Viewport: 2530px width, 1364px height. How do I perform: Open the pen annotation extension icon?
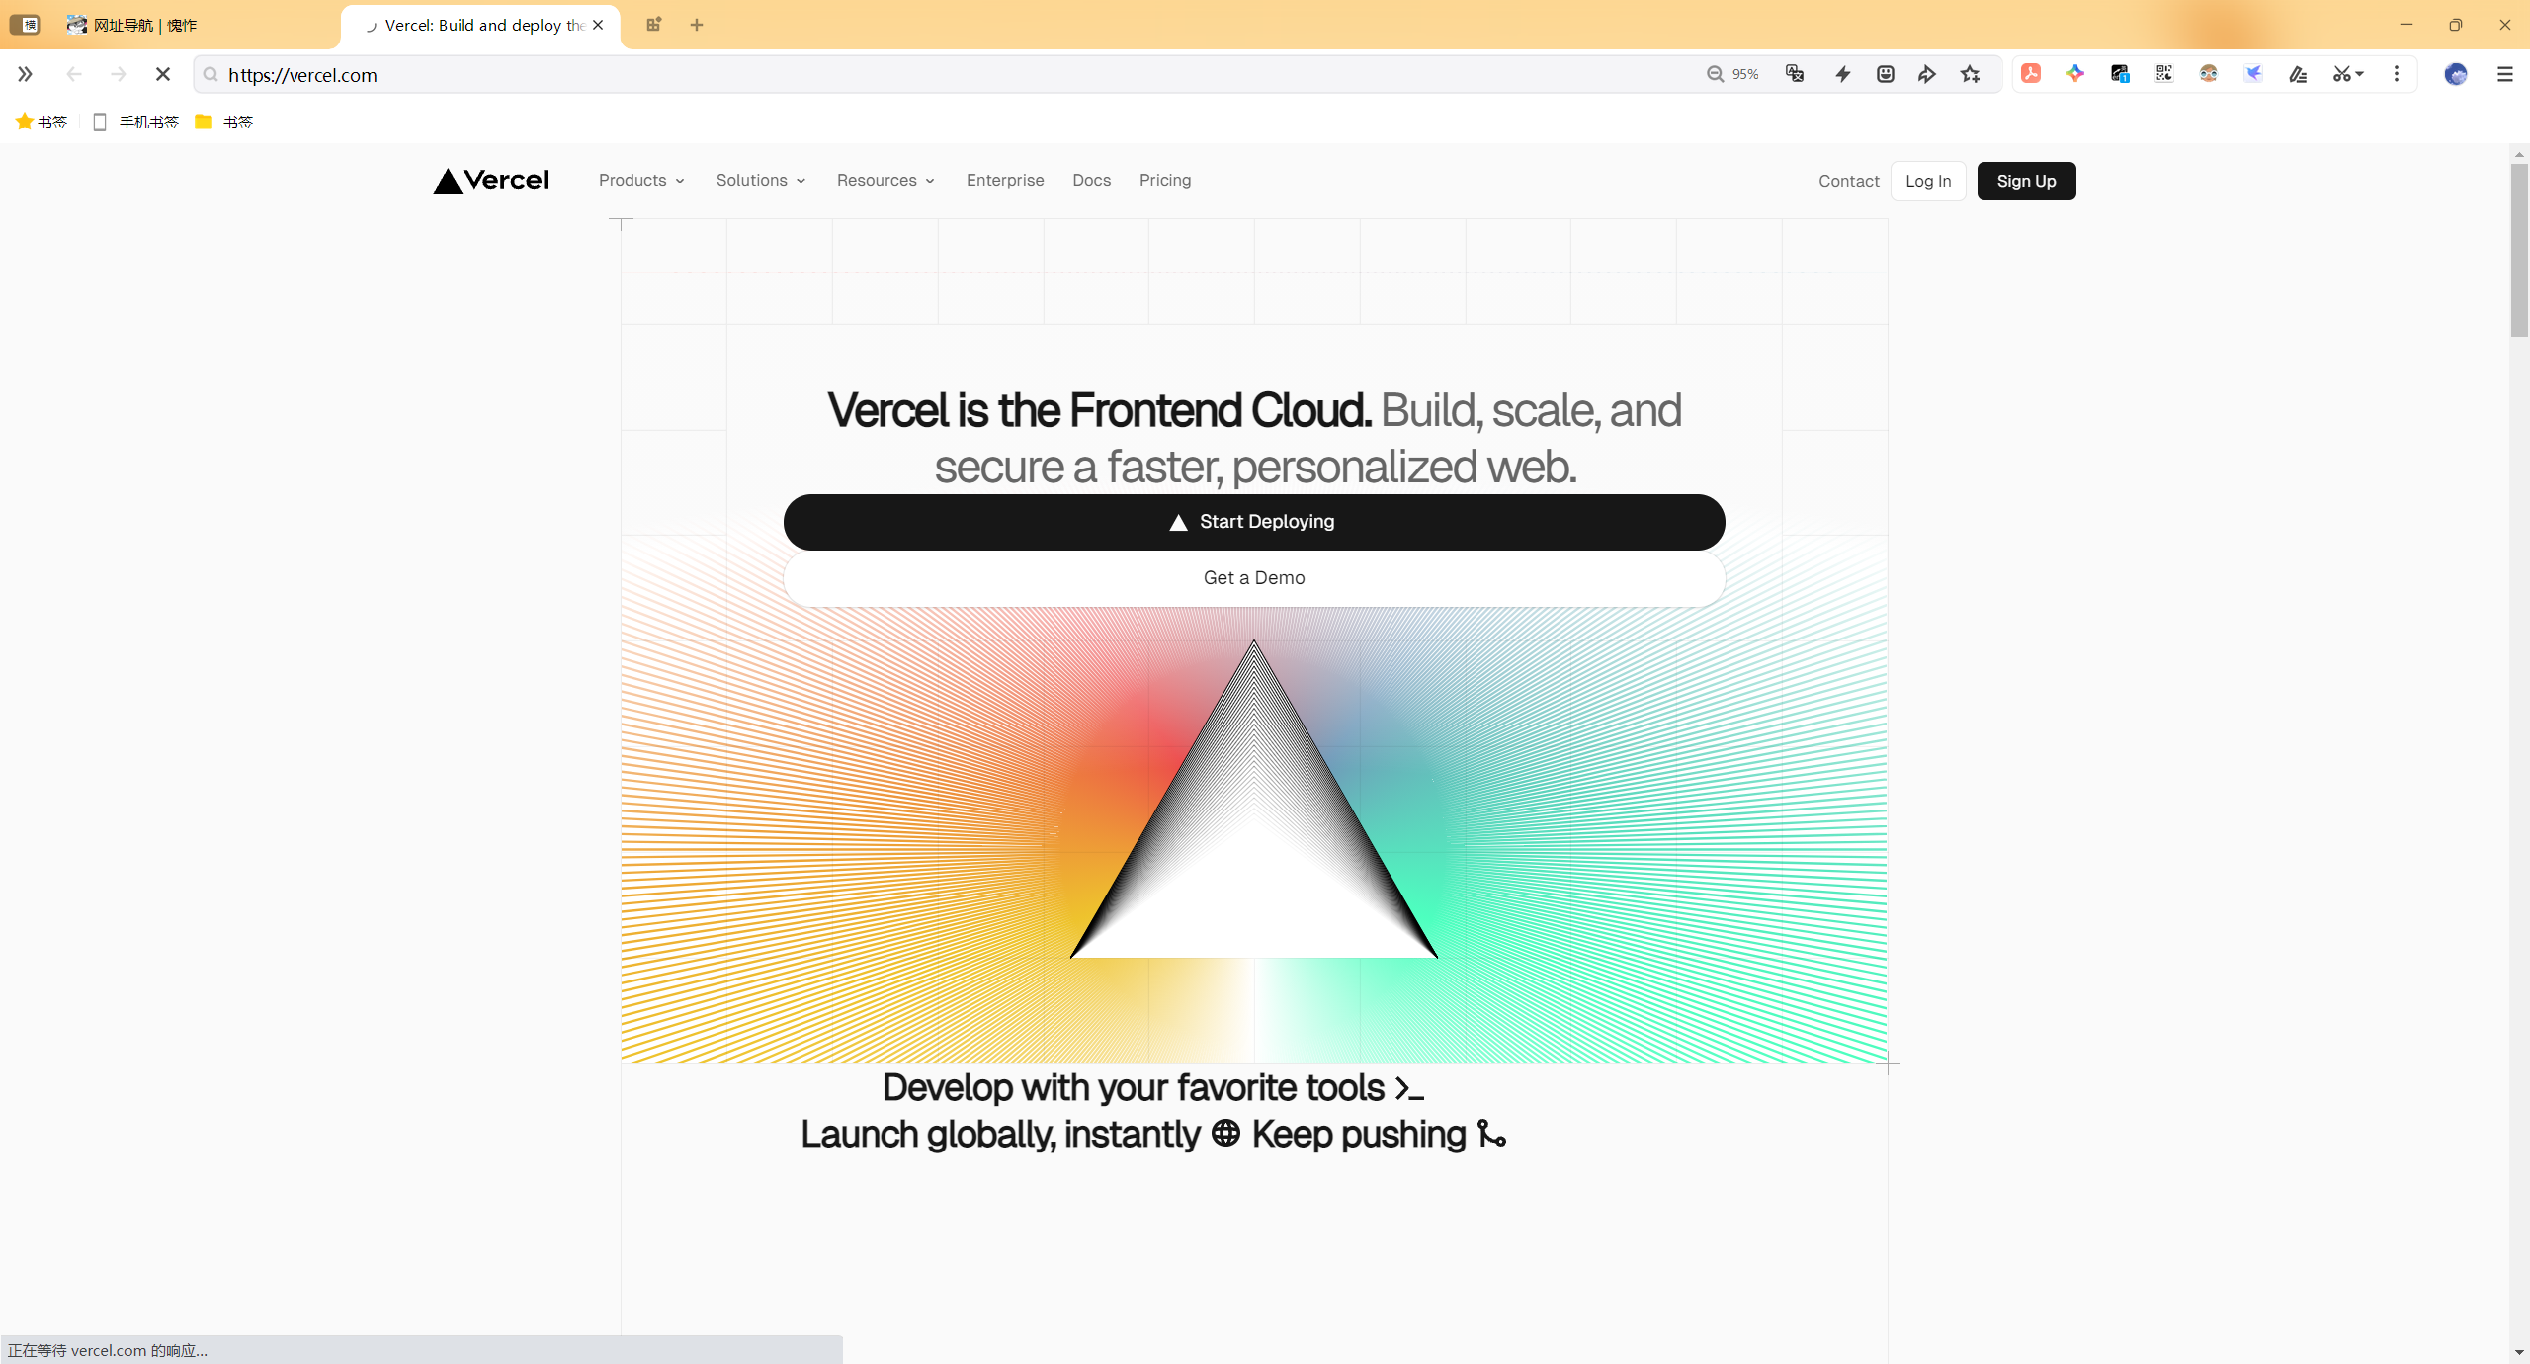[2298, 74]
